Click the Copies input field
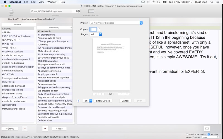 [x=93, y=29]
